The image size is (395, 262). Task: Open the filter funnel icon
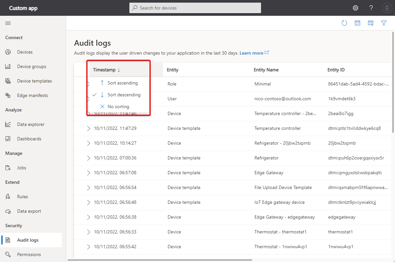point(384,23)
